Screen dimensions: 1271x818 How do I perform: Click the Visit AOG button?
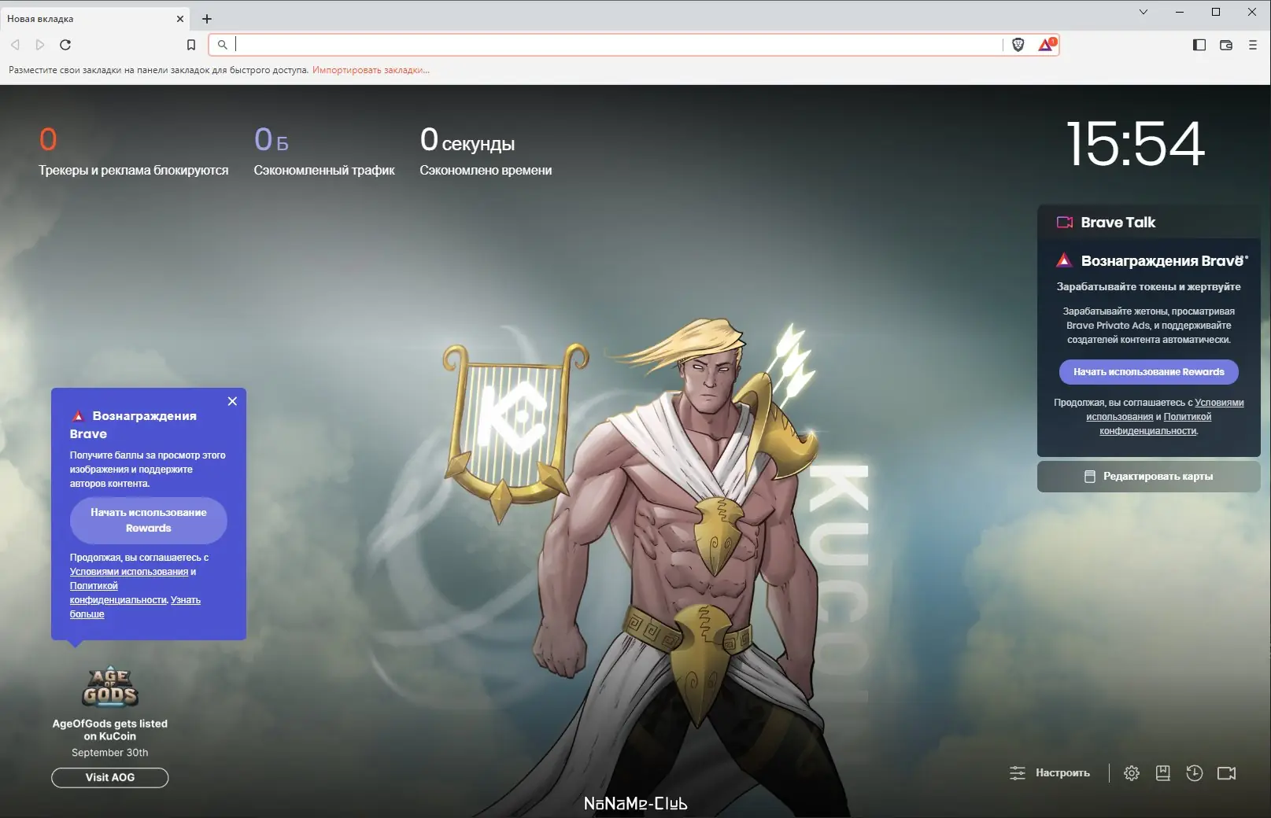point(110,777)
